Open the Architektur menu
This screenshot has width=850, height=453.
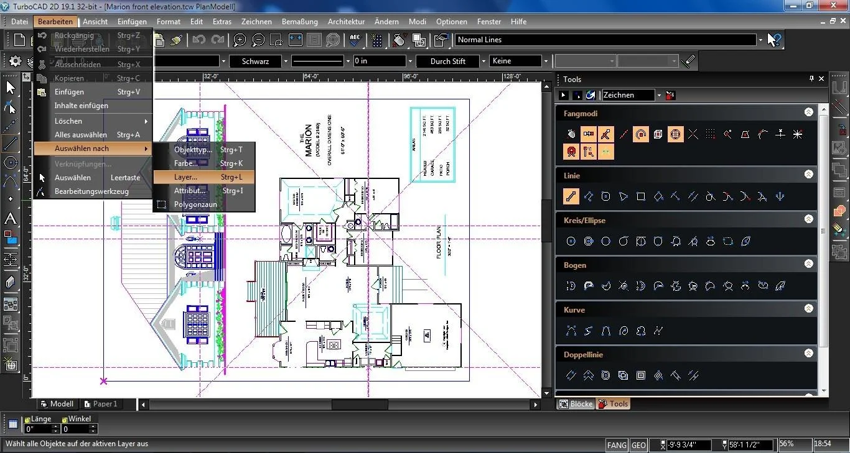(x=346, y=21)
